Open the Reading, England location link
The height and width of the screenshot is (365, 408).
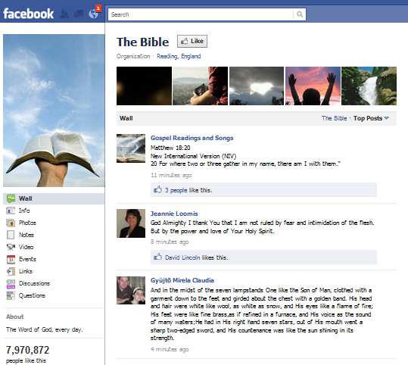(179, 56)
